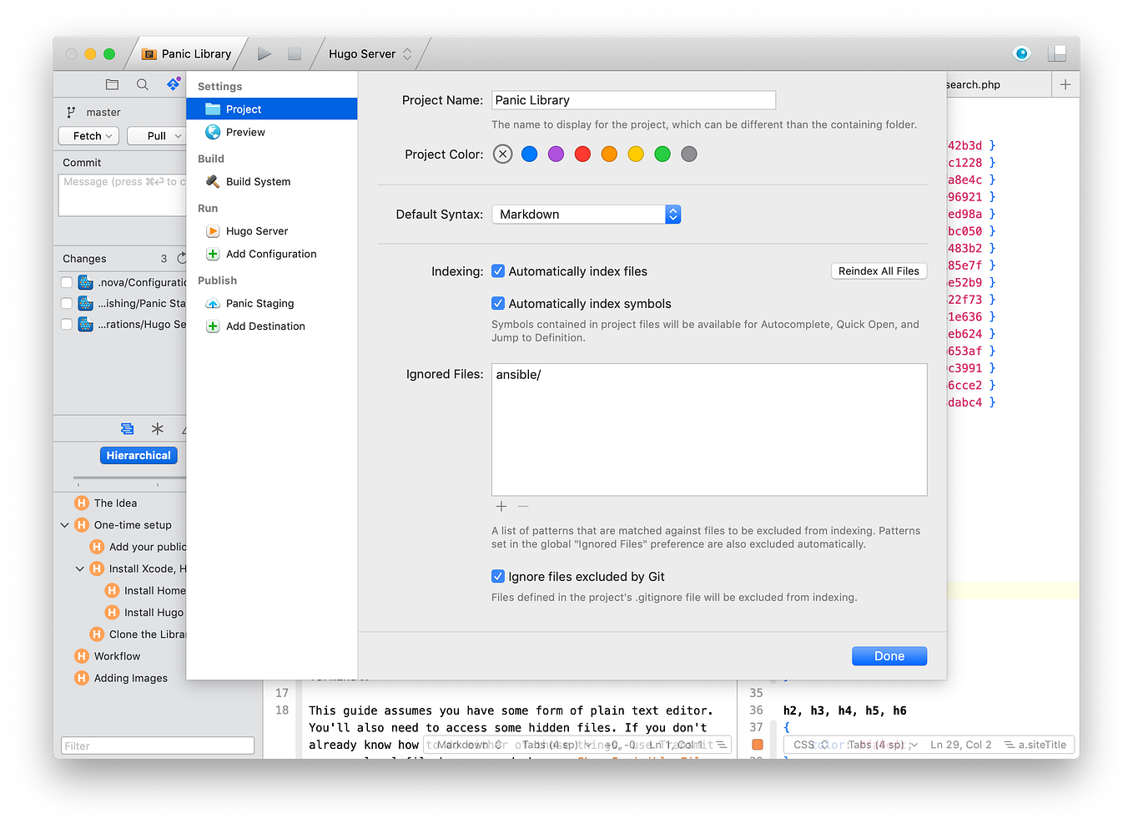This screenshot has width=1133, height=829.
Task: Toggle Ignore files excluded by Git
Action: pyautogui.click(x=498, y=576)
